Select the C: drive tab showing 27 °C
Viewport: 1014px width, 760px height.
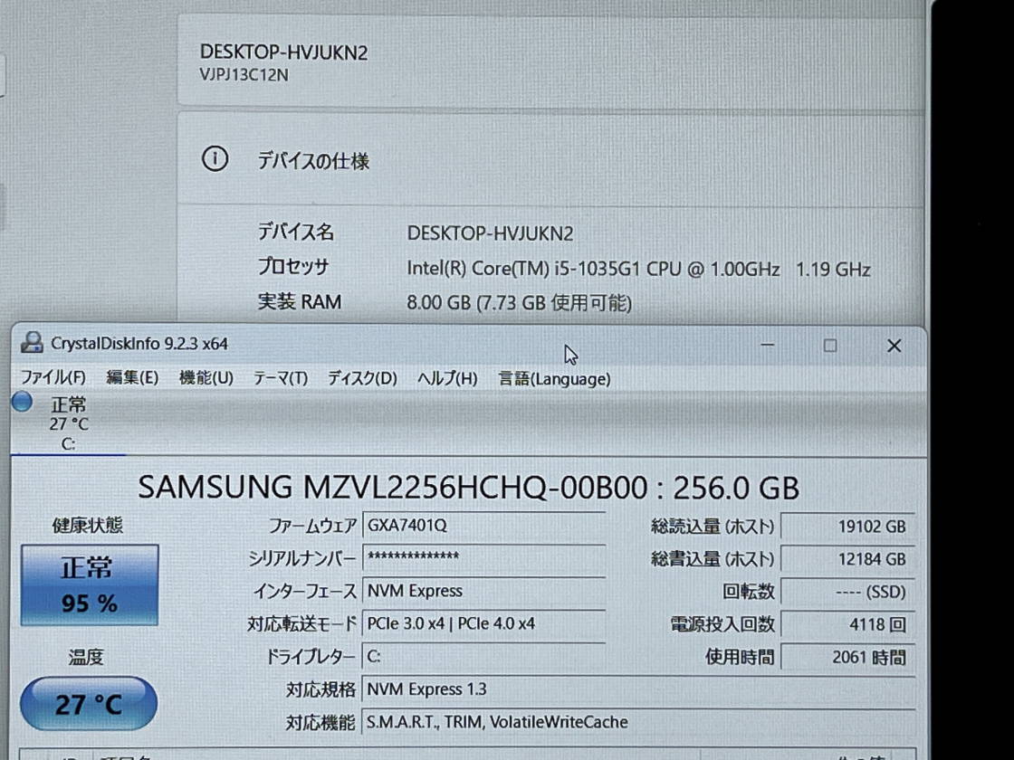69,424
